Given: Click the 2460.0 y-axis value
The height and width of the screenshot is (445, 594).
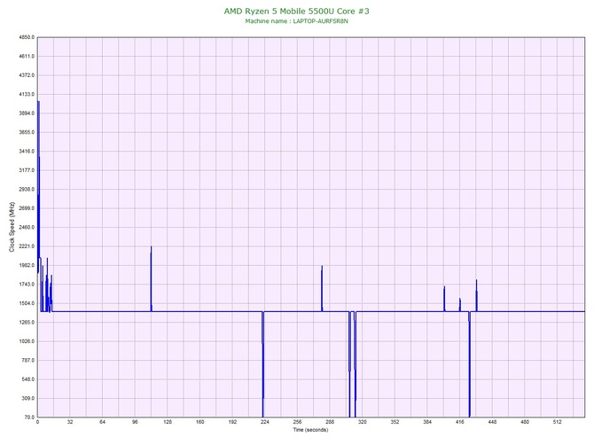Looking at the screenshot, I should (x=26, y=227).
